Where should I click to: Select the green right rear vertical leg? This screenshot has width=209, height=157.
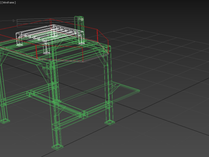pyautogui.click(x=108, y=84)
